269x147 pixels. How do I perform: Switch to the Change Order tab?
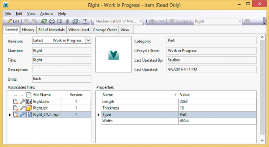coord(105,30)
